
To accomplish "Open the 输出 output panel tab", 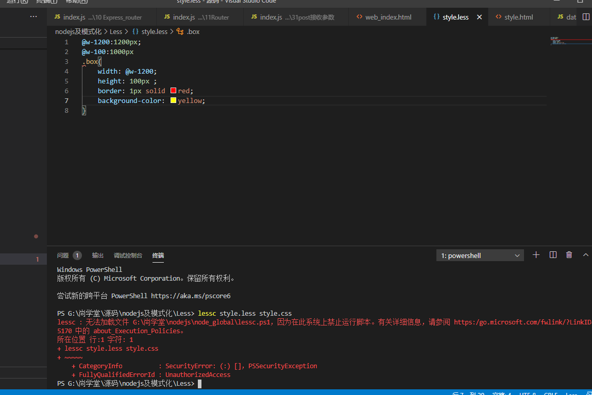I will (x=98, y=255).
